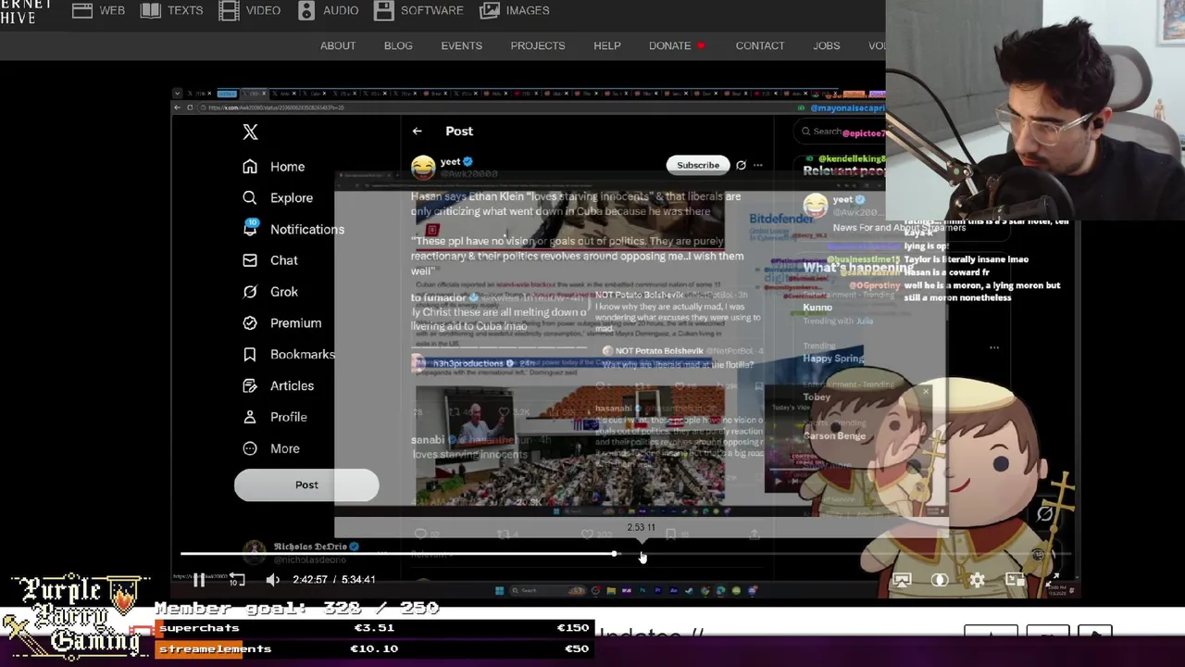Click the back arrow beside Post heading
This screenshot has width=1185, height=667.
click(417, 132)
